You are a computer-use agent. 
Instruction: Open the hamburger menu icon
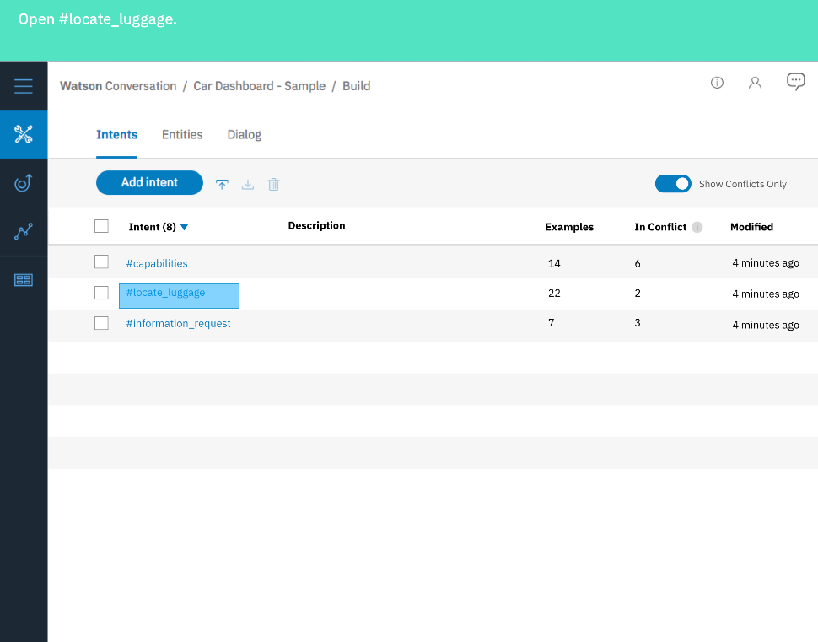click(x=24, y=86)
